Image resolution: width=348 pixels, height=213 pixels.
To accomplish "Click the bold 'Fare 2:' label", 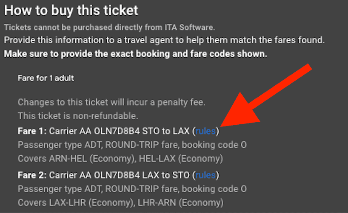I will pyautogui.click(x=32, y=175).
